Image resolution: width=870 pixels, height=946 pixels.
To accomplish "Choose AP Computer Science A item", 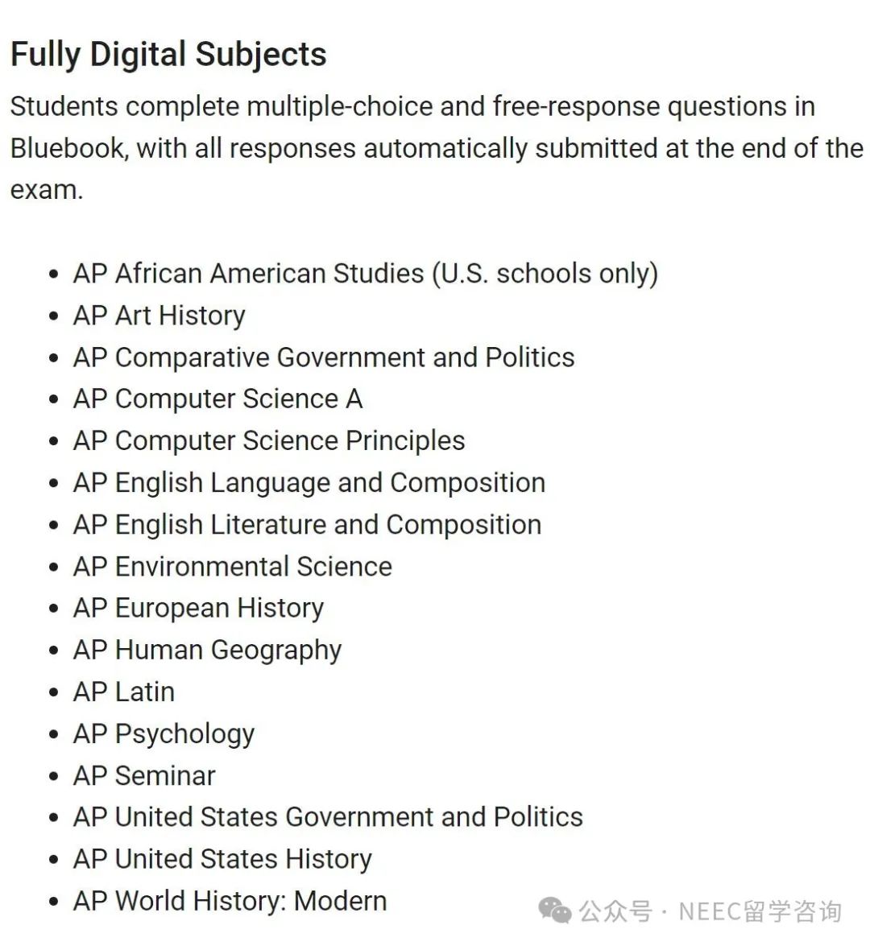I will [218, 399].
